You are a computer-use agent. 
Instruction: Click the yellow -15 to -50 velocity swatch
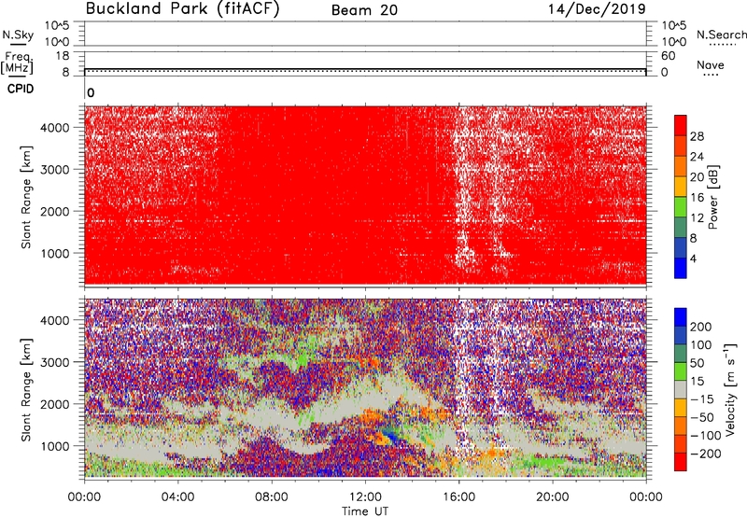[x=681, y=408]
